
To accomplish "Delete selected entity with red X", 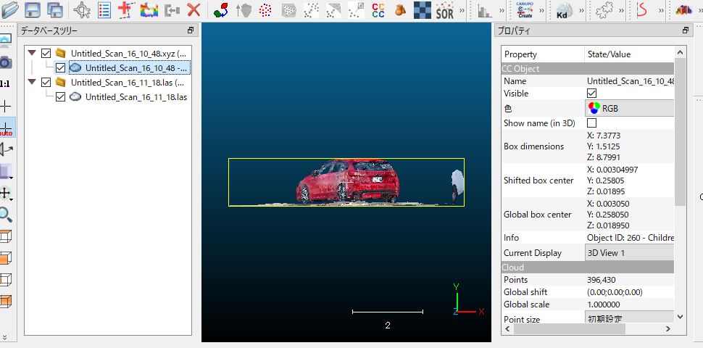I will (x=194, y=10).
